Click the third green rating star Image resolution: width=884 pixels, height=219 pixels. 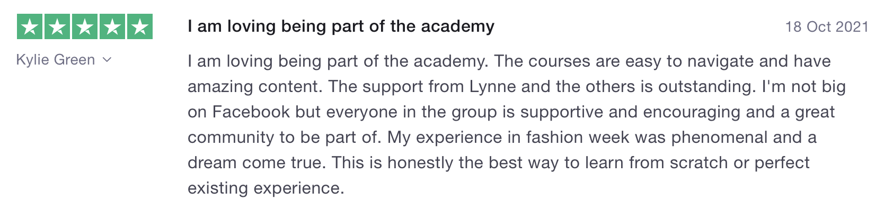click(x=85, y=26)
